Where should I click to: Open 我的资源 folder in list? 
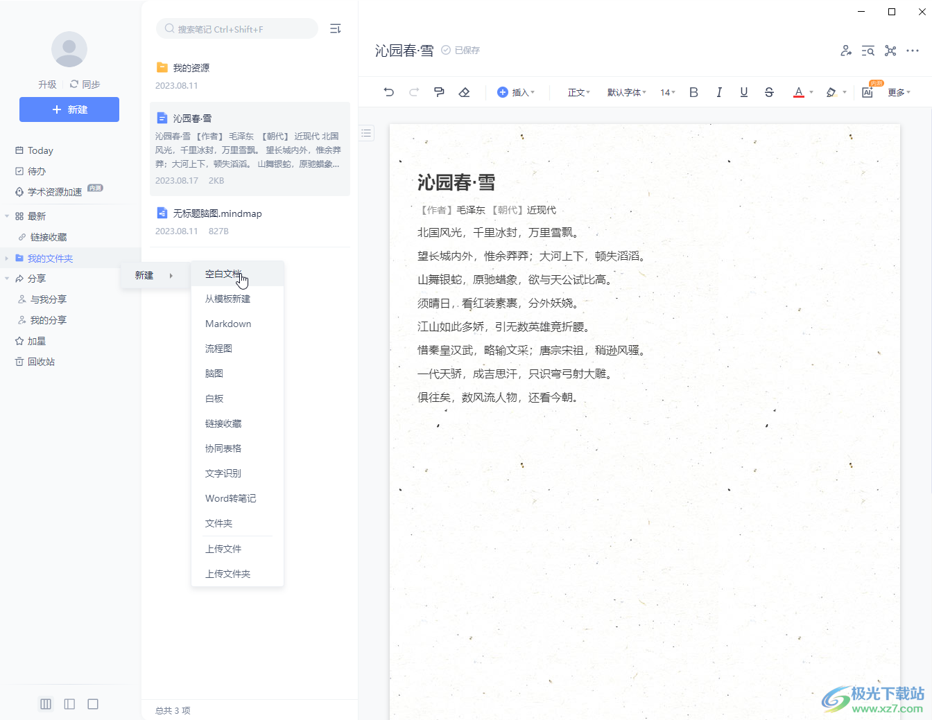pyautogui.click(x=250, y=76)
